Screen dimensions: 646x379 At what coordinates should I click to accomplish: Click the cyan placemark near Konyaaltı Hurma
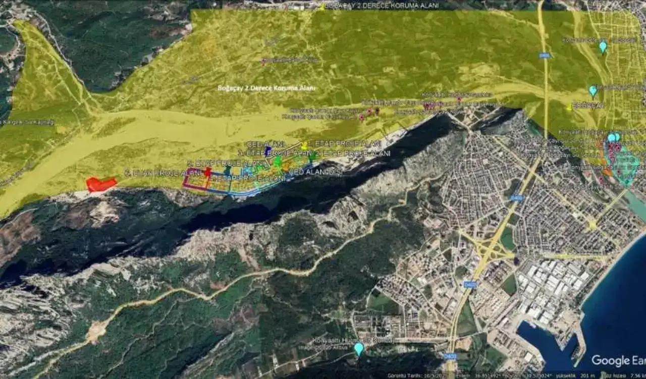coord(359,349)
